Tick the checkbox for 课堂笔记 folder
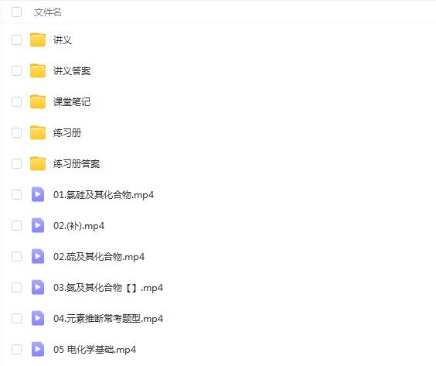 point(17,101)
